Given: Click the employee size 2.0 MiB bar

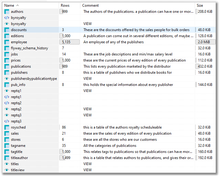Looking at the screenshot, I should tap(205, 42).
